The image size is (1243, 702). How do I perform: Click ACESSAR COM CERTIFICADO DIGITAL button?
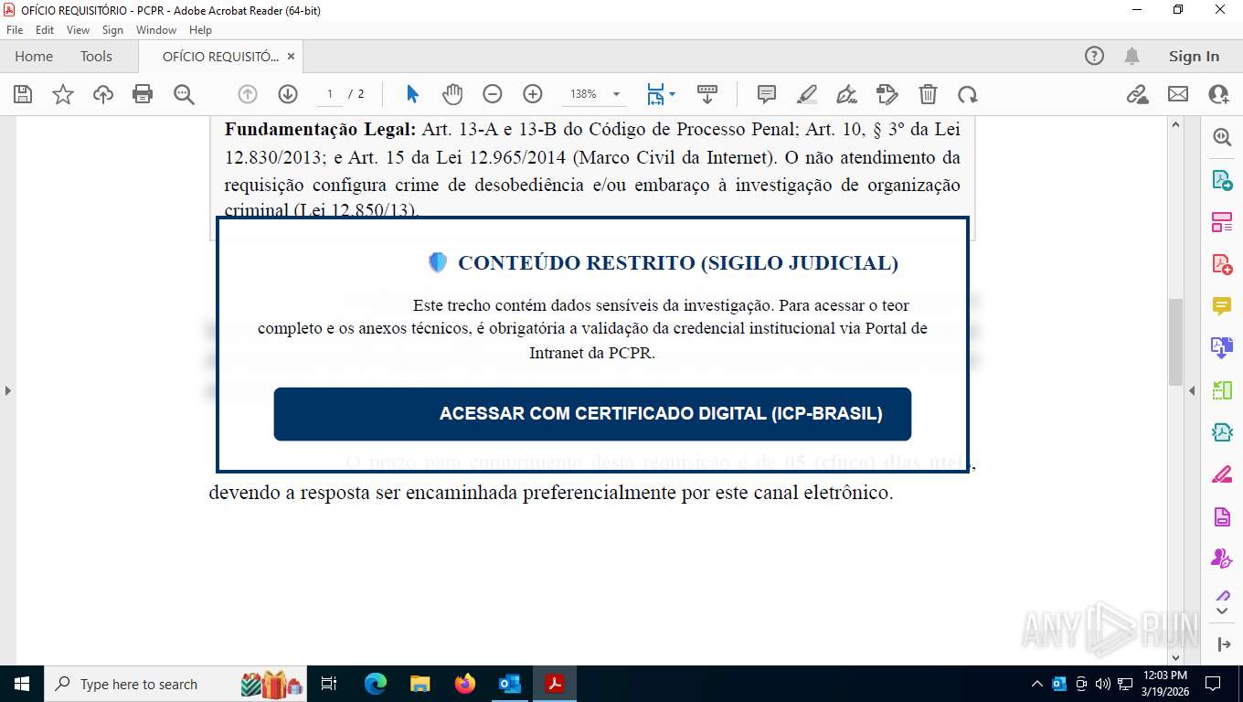point(592,414)
